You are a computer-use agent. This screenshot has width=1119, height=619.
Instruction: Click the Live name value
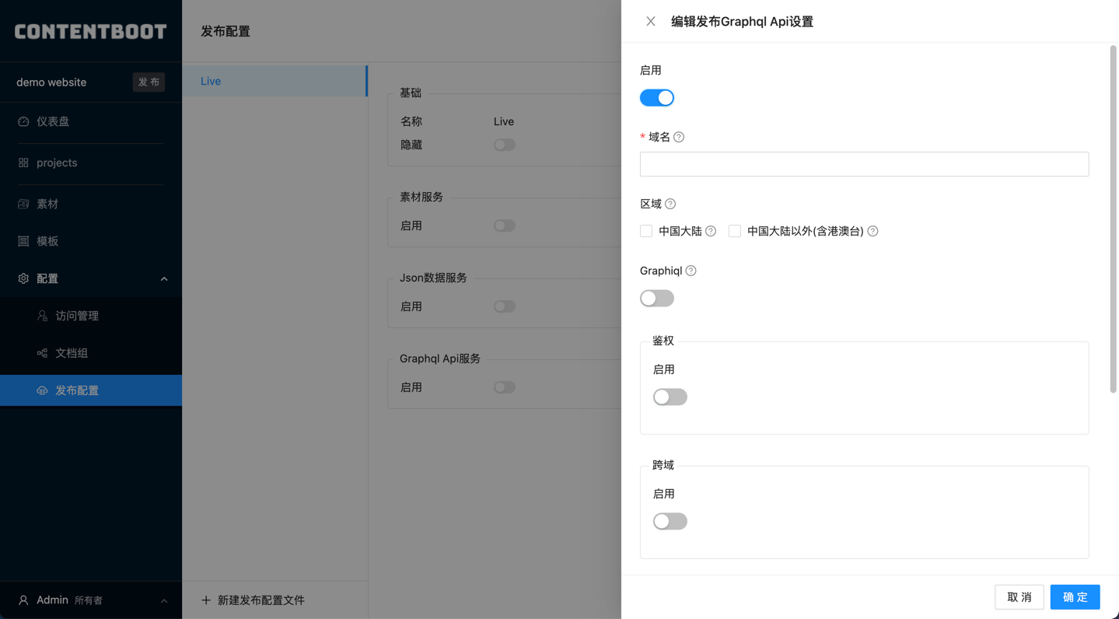504,121
